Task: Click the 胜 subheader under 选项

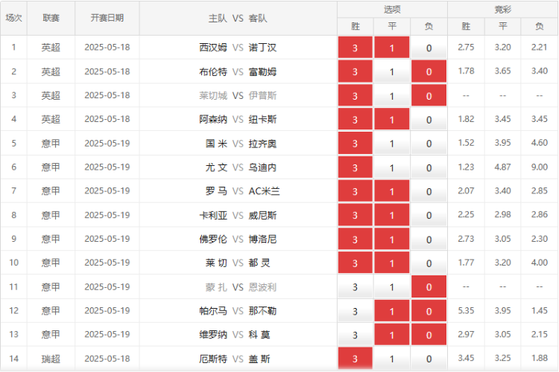Action: tap(356, 26)
